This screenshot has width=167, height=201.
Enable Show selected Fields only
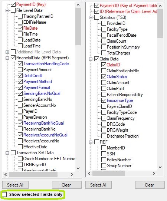tap(4, 194)
